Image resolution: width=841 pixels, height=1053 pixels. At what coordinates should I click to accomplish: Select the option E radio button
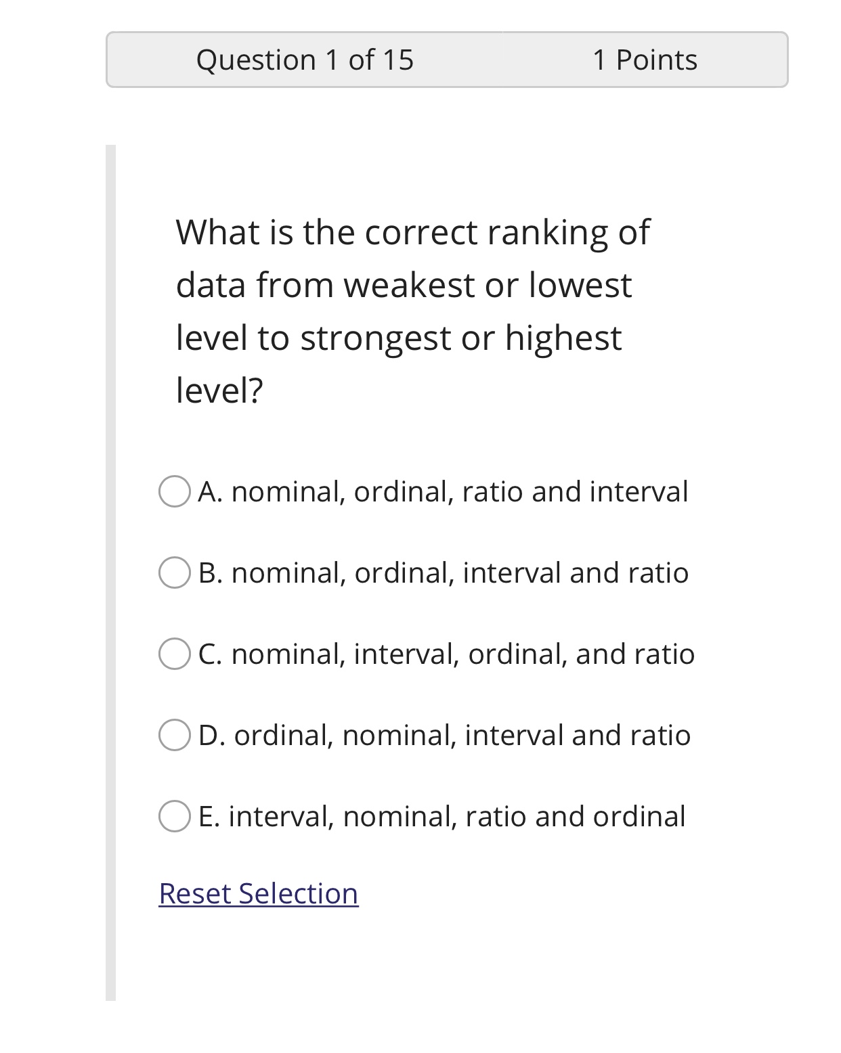(174, 816)
